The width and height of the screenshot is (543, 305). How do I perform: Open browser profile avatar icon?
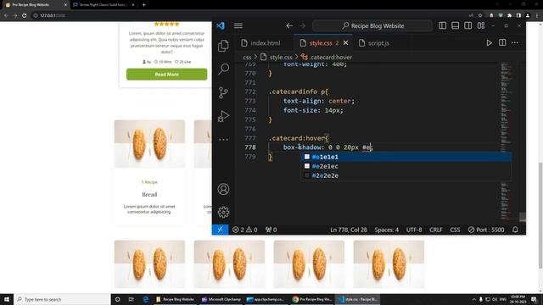[x=528, y=15]
